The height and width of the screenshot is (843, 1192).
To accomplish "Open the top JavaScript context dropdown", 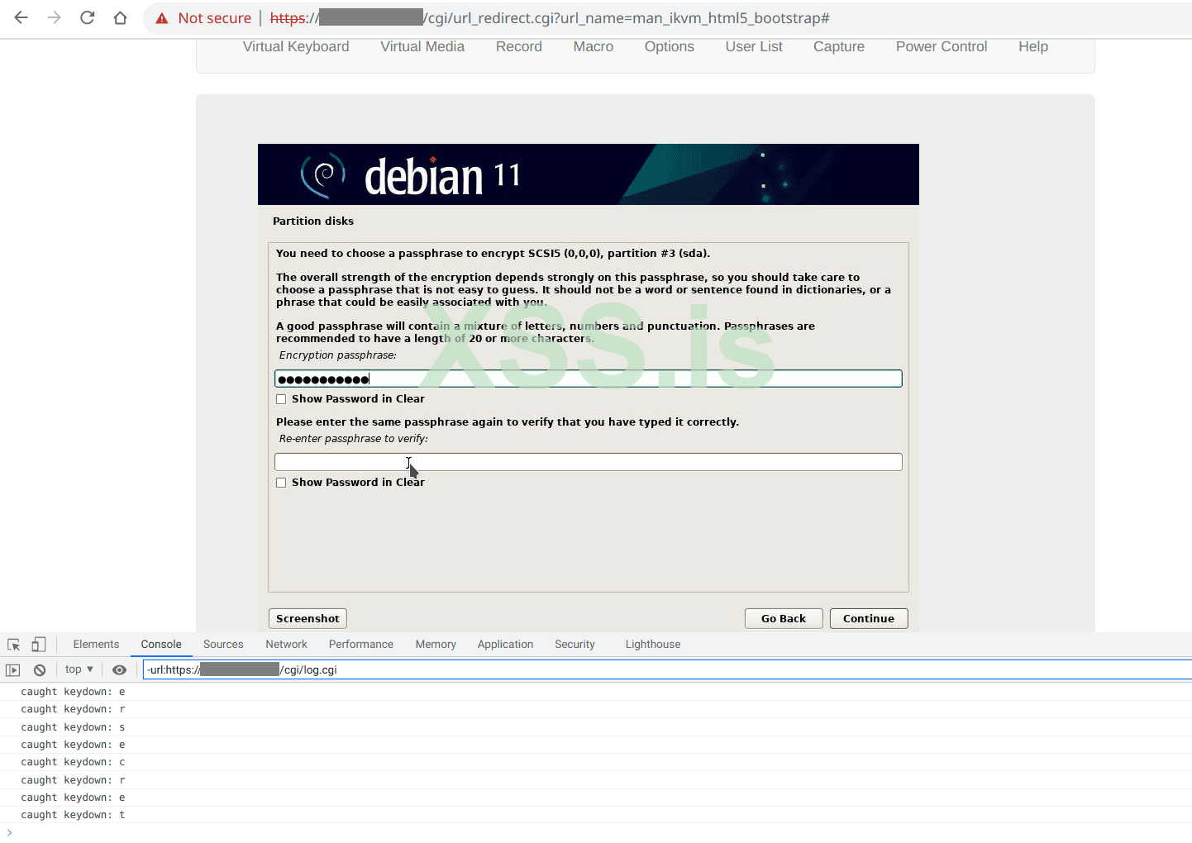I will tap(79, 669).
